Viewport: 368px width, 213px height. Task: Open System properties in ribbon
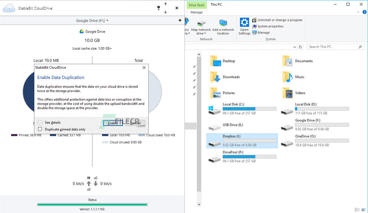pyautogui.click(x=268, y=26)
